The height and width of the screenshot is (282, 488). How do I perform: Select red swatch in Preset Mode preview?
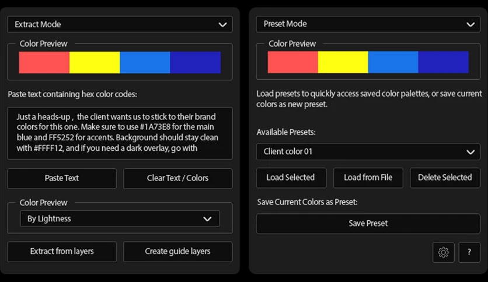292,62
